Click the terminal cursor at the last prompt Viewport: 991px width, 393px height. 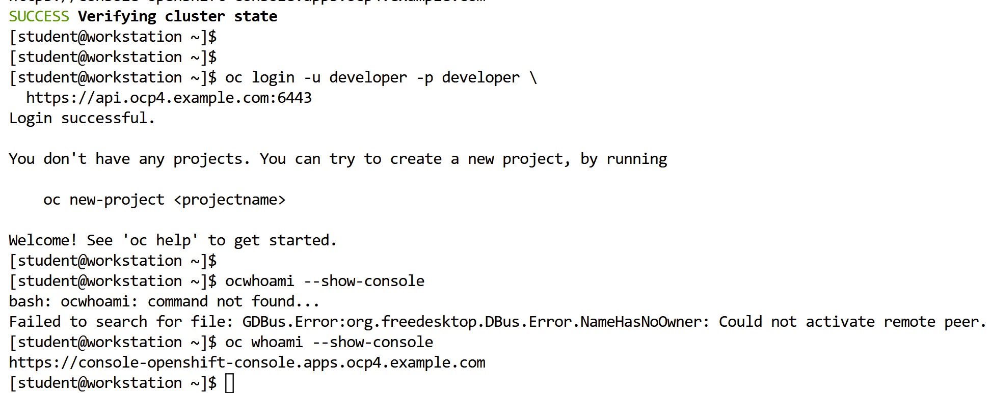pos(230,383)
